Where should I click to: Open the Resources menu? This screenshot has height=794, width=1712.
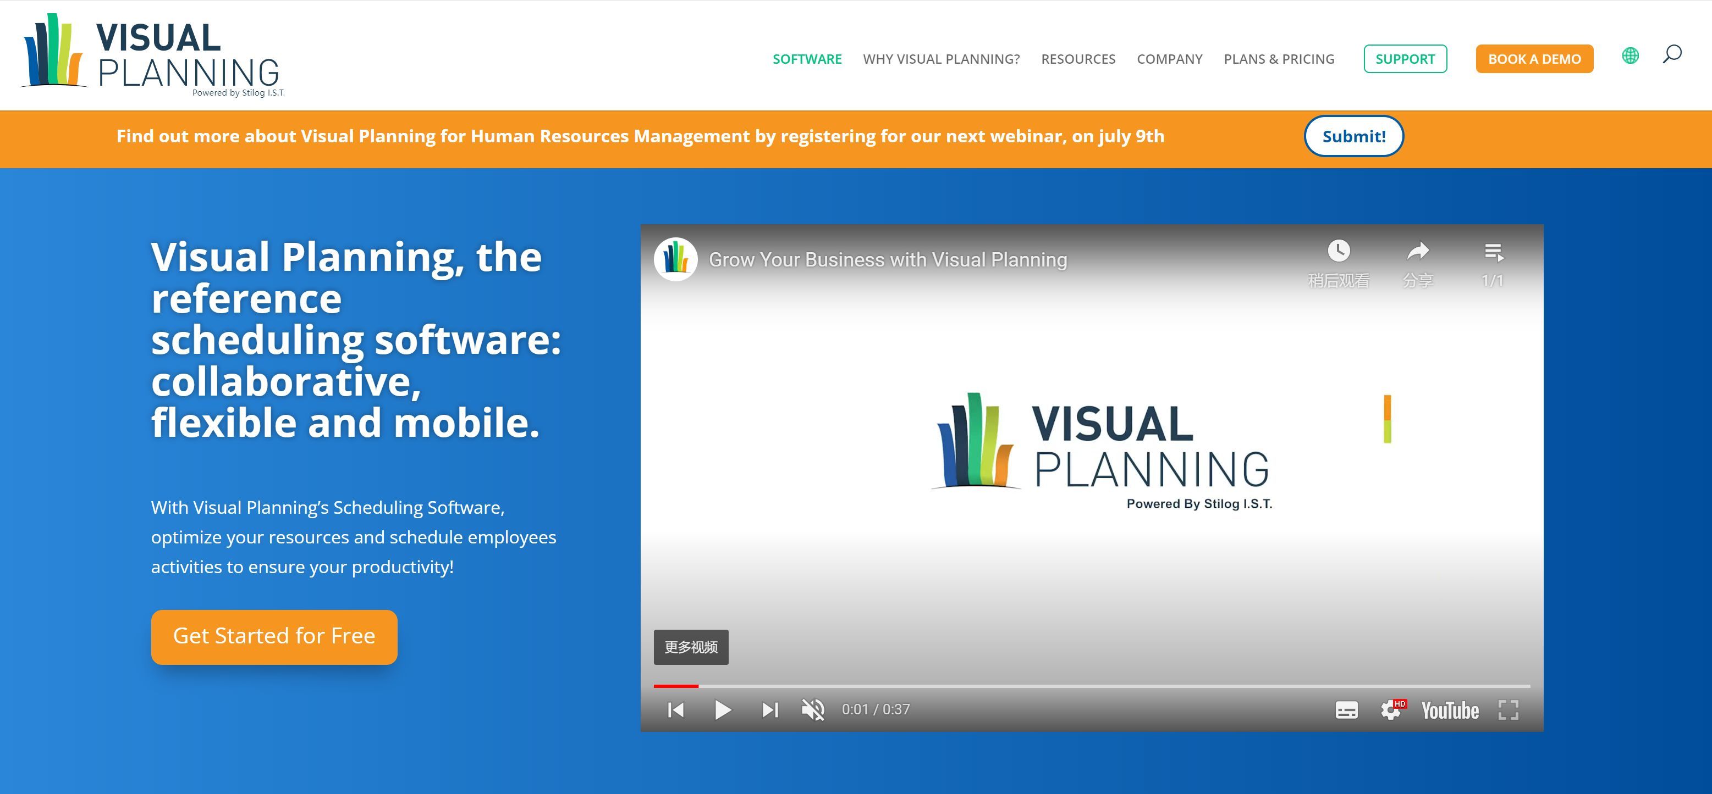click(x=1078, y=59)
